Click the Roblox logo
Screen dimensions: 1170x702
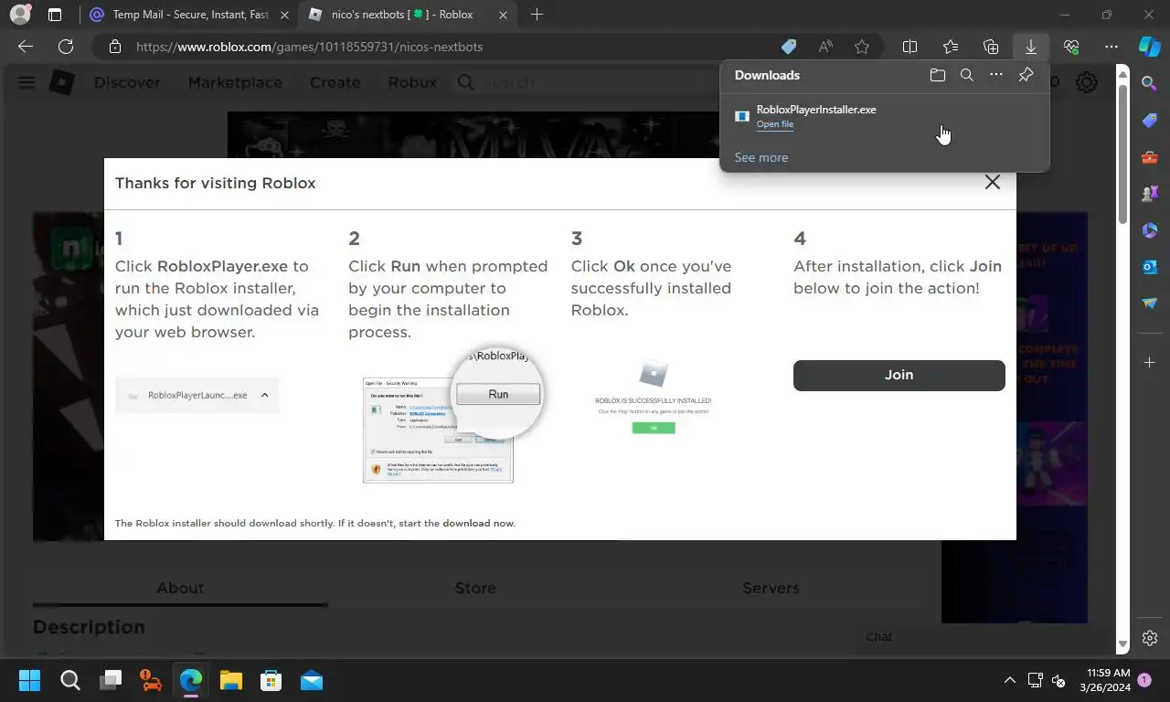tap(61, 82)
